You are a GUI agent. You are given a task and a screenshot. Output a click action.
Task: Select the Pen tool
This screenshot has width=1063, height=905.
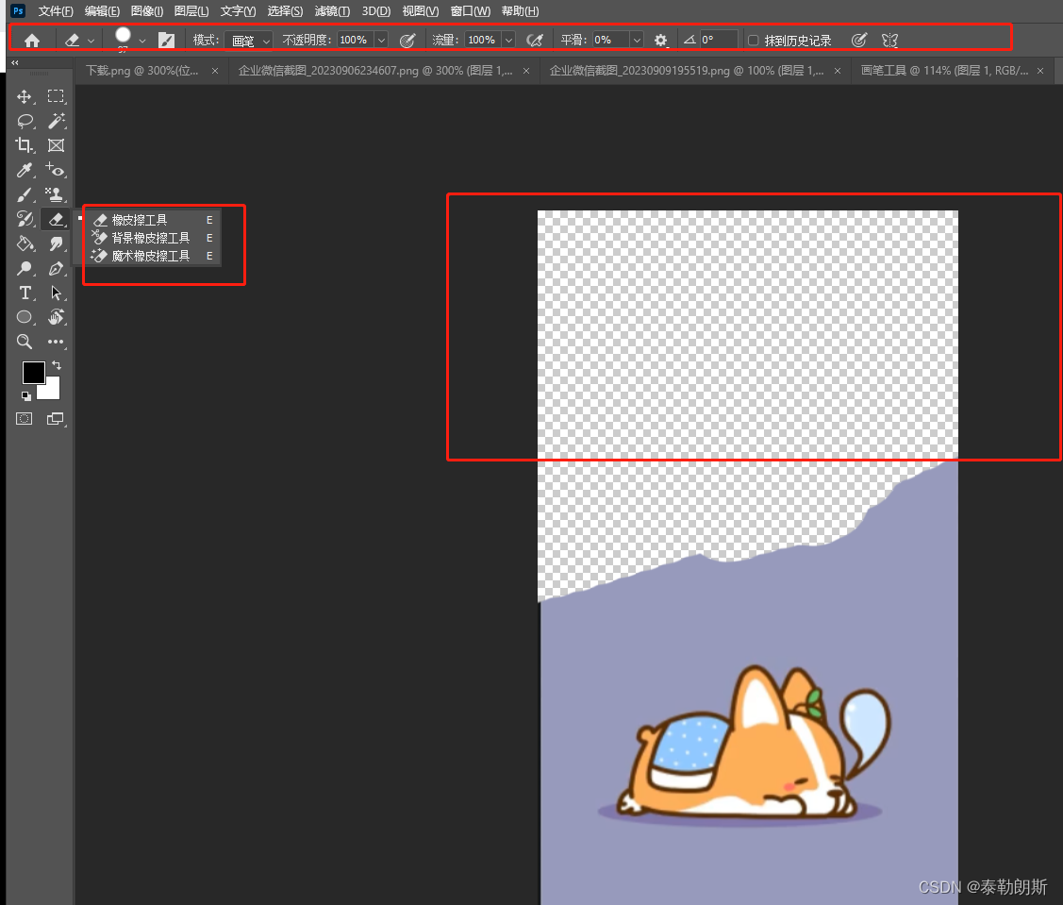coord(57,269)
